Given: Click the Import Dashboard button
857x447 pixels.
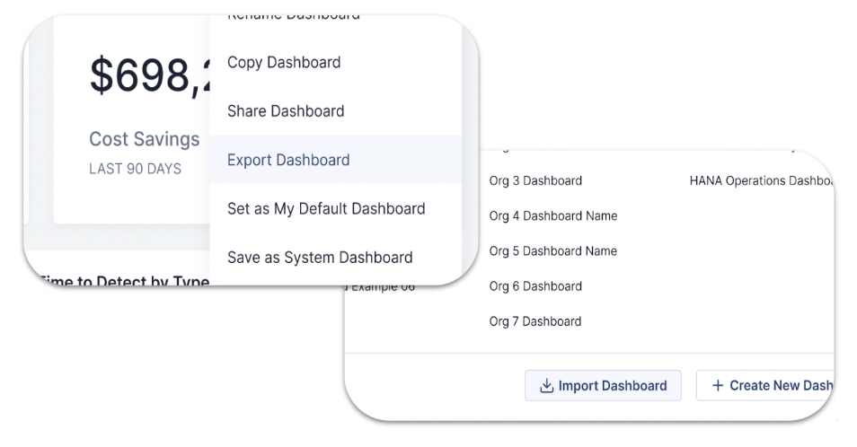Looking at the screenshot, I should (x=603, y=385).
